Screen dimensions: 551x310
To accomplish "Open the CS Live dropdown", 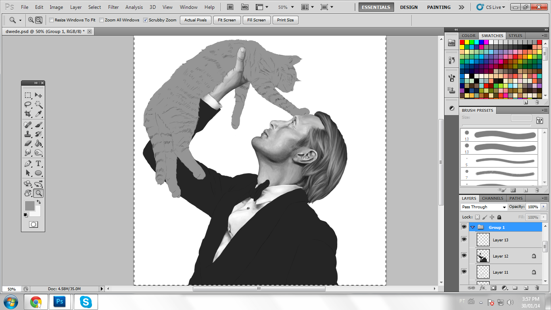I will pos(490,7).
